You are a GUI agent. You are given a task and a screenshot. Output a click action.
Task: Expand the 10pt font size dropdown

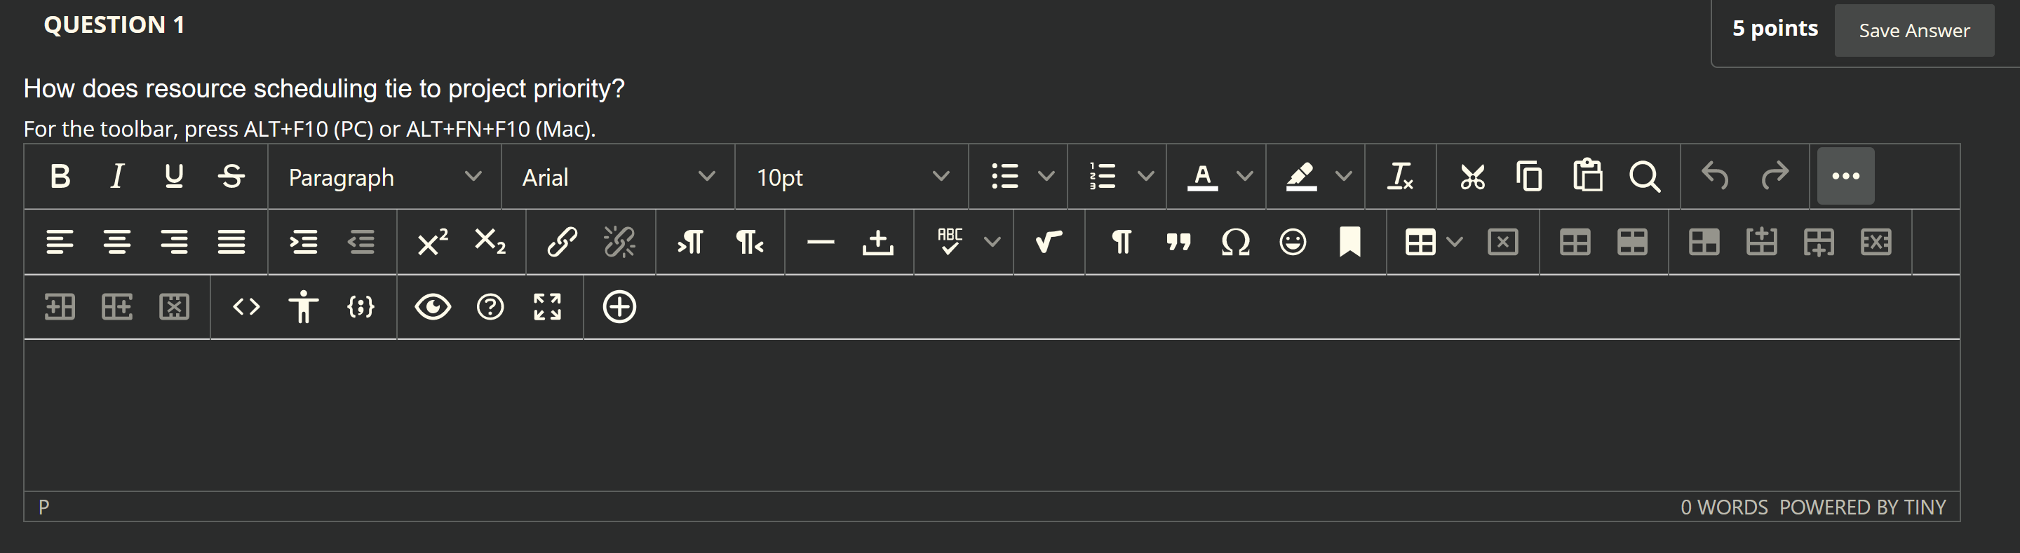point(851,177)
